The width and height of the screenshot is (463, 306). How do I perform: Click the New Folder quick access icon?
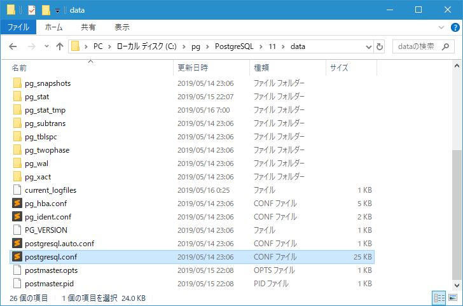[x=46, y=10]
